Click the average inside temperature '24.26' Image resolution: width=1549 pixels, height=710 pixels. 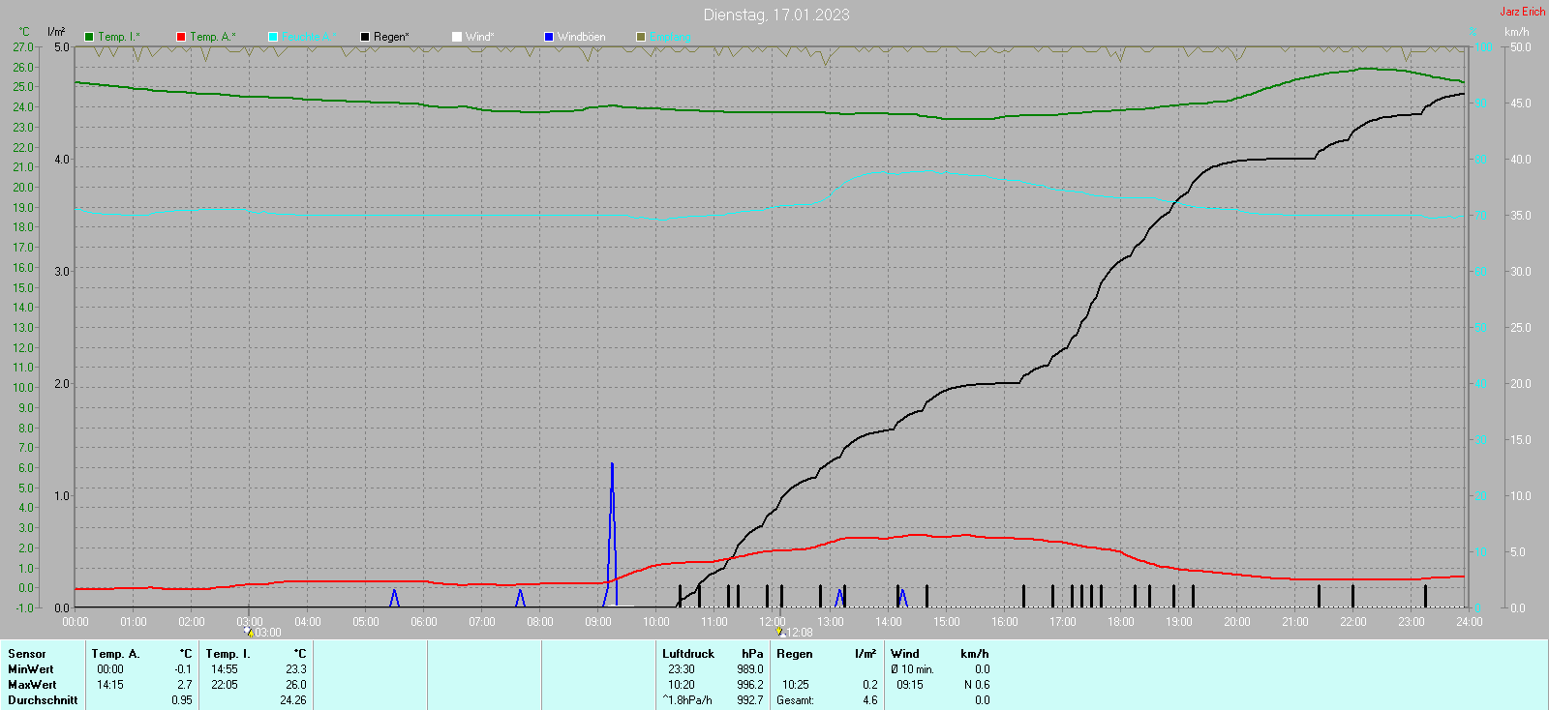(293, 700)
